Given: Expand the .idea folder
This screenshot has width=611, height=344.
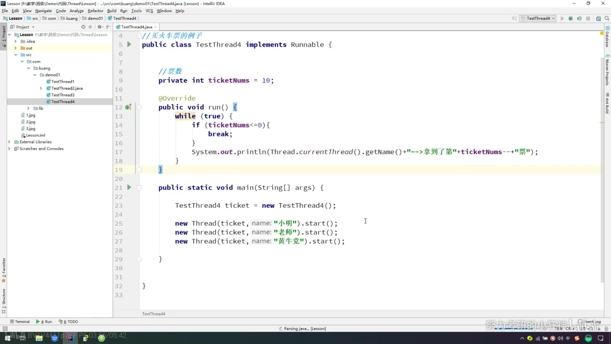Looking at the screenshot, I should coord(16,42).
